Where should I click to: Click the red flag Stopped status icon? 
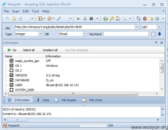pos(5,125)
